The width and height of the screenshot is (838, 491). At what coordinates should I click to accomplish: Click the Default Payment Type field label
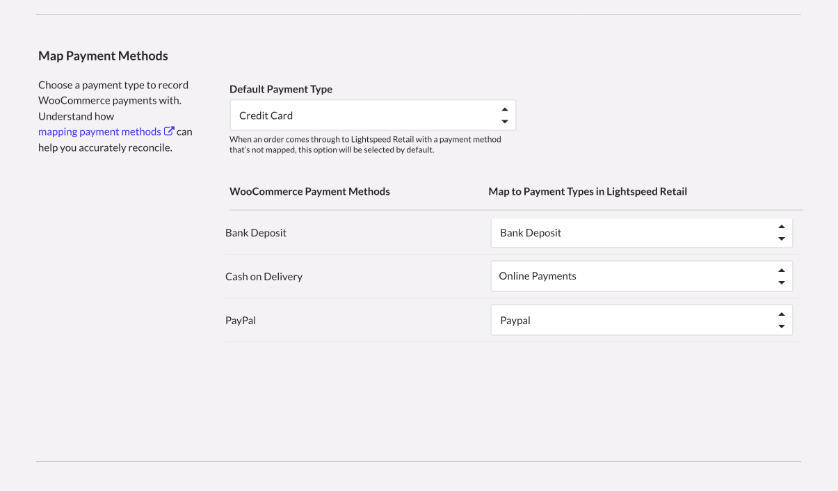click(281, 89)
